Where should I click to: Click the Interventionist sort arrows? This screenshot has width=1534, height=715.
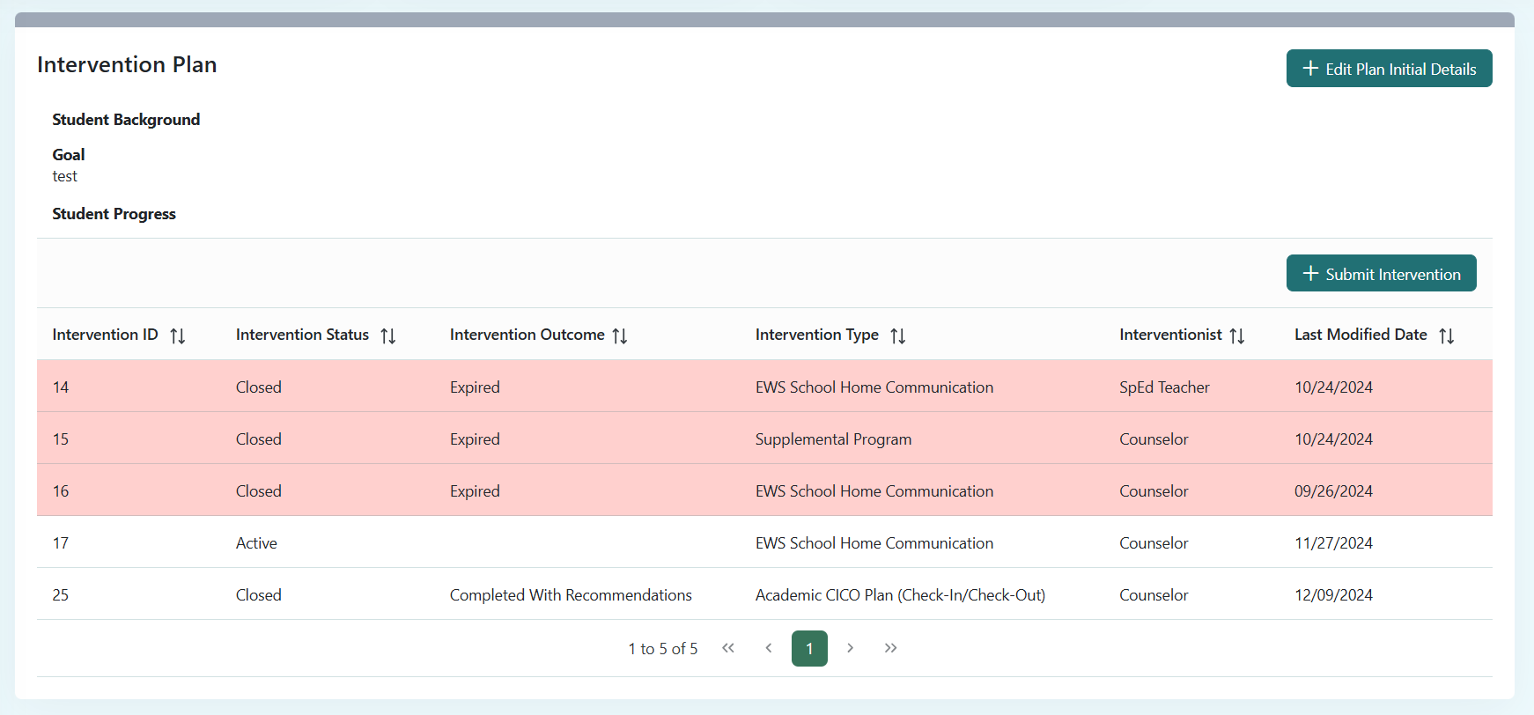click(x=1236, y=335)
